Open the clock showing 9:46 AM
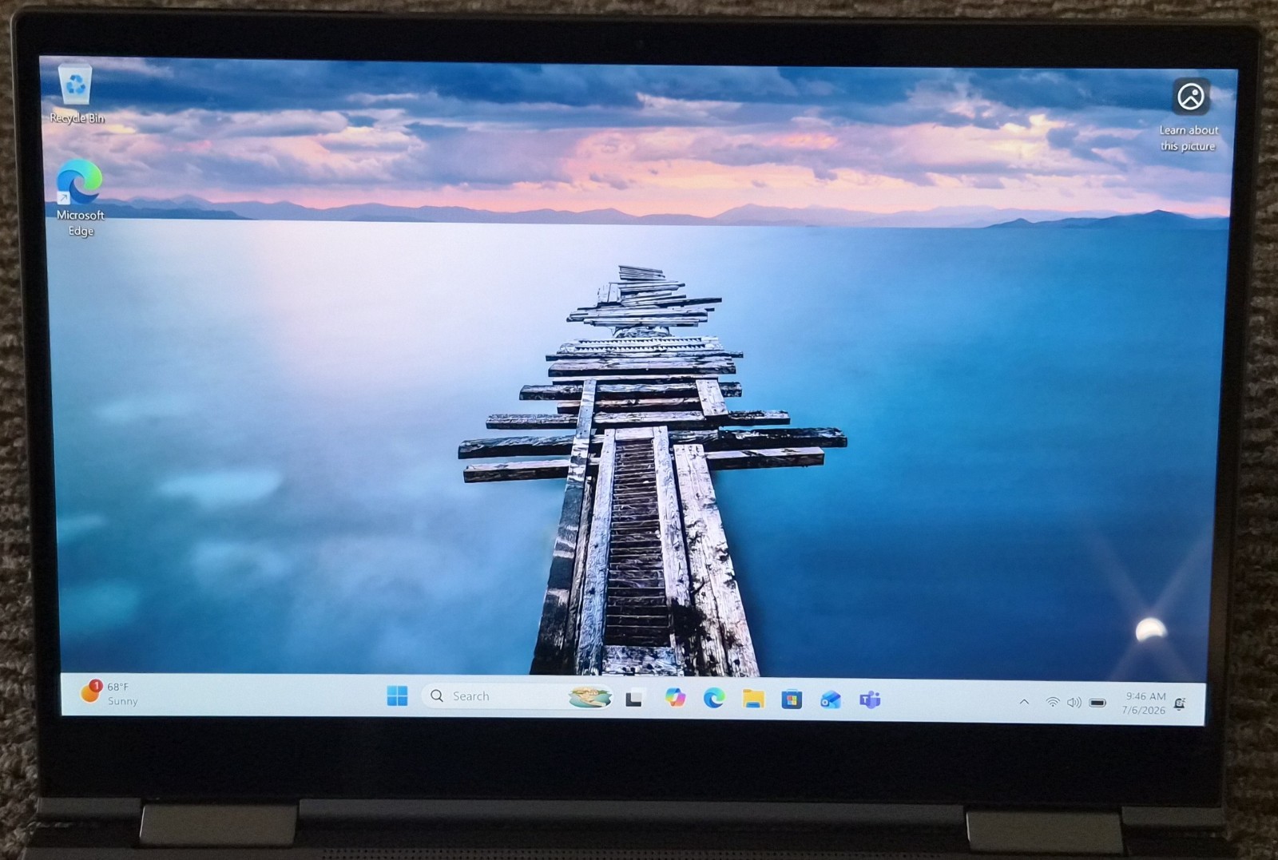The image size is (1278, 860). pyautogui.click(x=1144, y=703)
